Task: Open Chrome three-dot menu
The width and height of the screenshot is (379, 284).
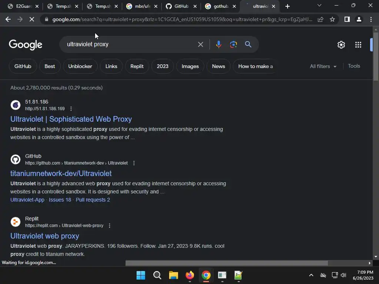Action: pos(371,19)
